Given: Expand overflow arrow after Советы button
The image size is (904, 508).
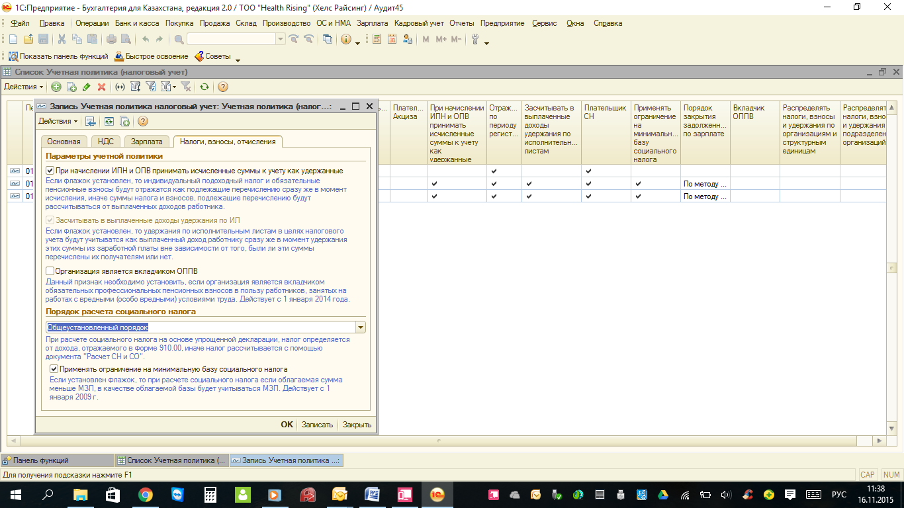Looking at the screenshot, I should pyautogui.click(x=238, y=60).
